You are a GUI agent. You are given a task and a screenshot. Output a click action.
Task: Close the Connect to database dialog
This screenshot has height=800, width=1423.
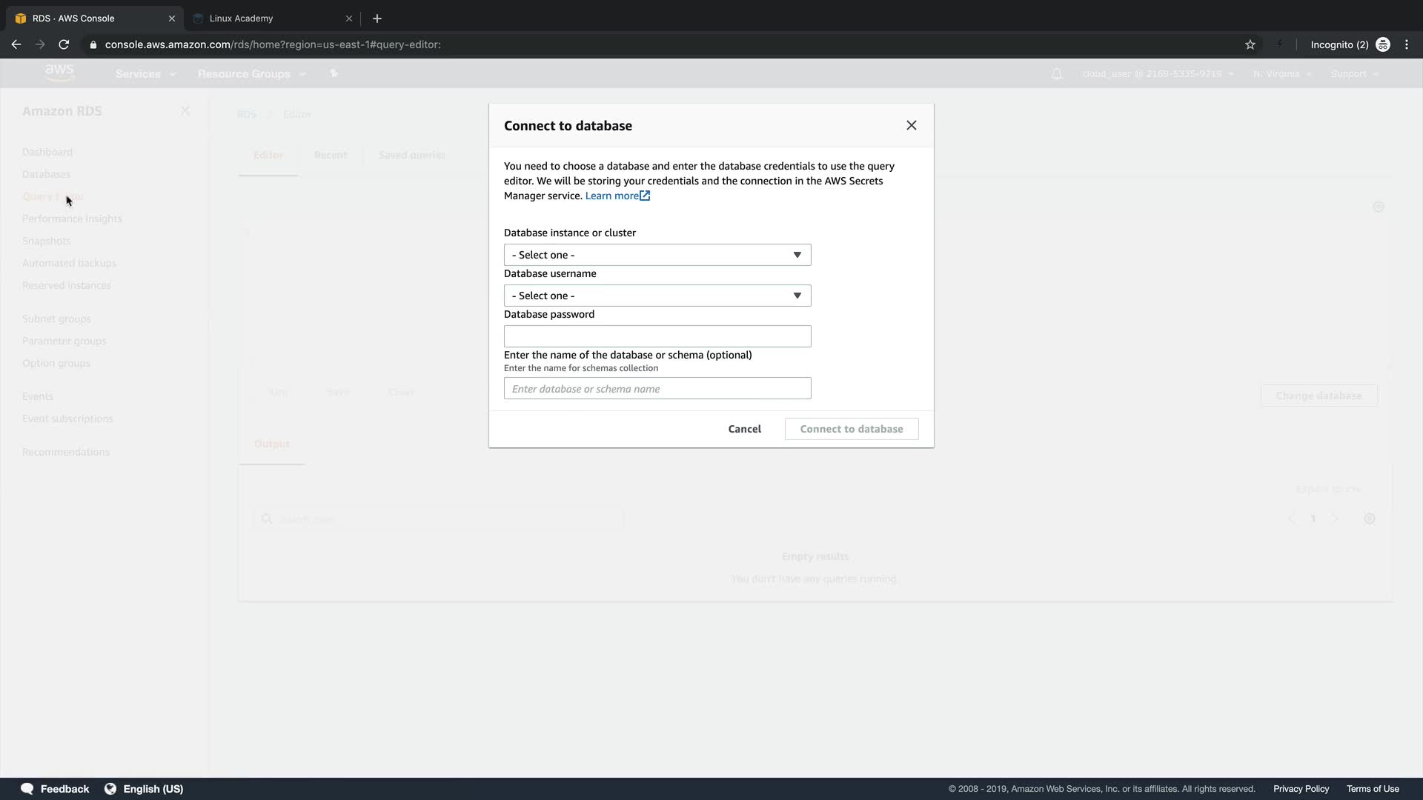click(911, 125)
